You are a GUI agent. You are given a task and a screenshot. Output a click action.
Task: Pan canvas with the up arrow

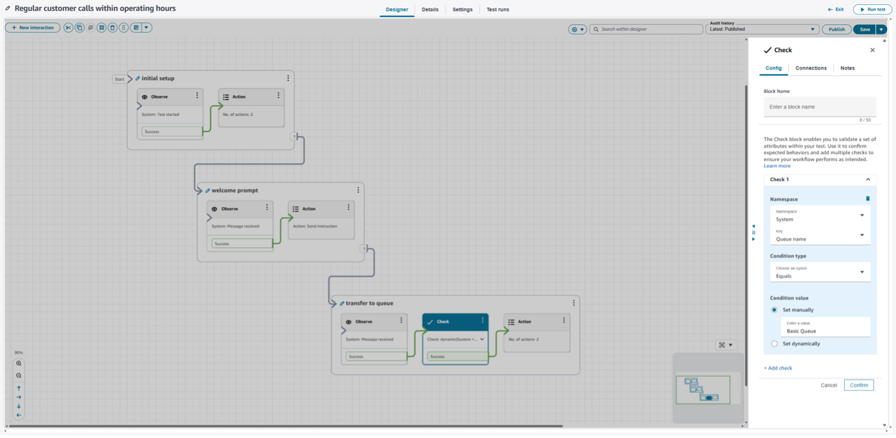(x=19, y=388)
